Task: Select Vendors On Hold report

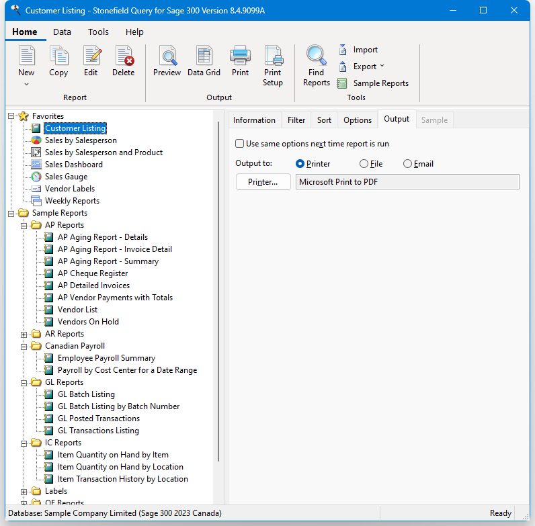Action: 88,322
